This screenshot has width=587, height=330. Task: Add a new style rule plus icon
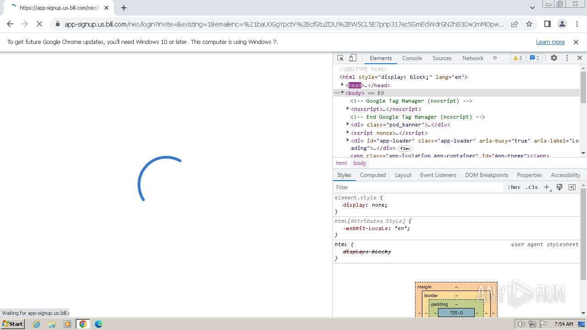[x=547, y=187]
